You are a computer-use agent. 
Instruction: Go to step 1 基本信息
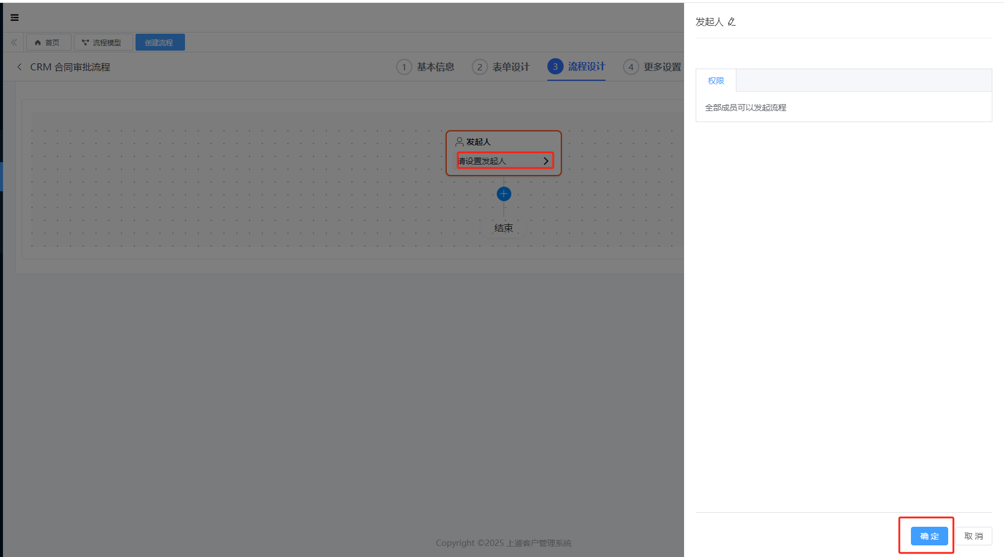click(426, 67)
